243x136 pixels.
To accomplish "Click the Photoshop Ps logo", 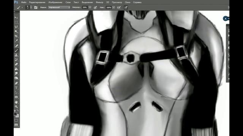I will pos(16,2).
